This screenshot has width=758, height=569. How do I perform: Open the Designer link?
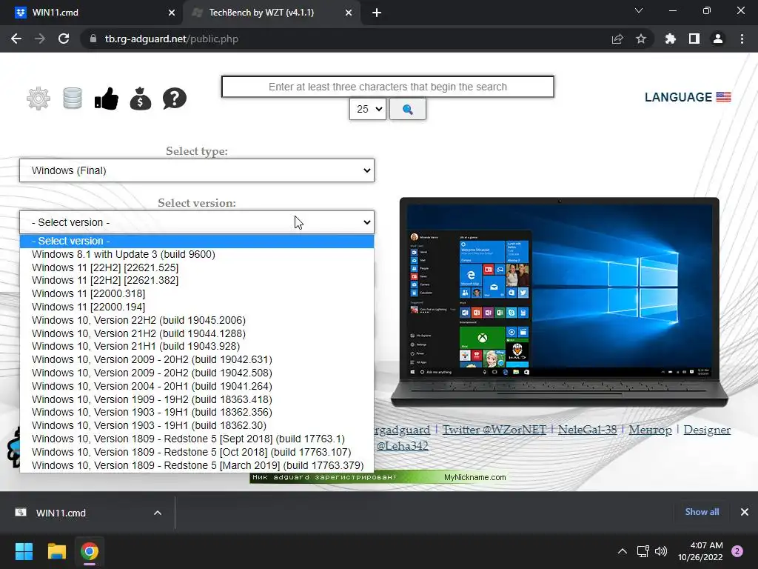(707, 430)
